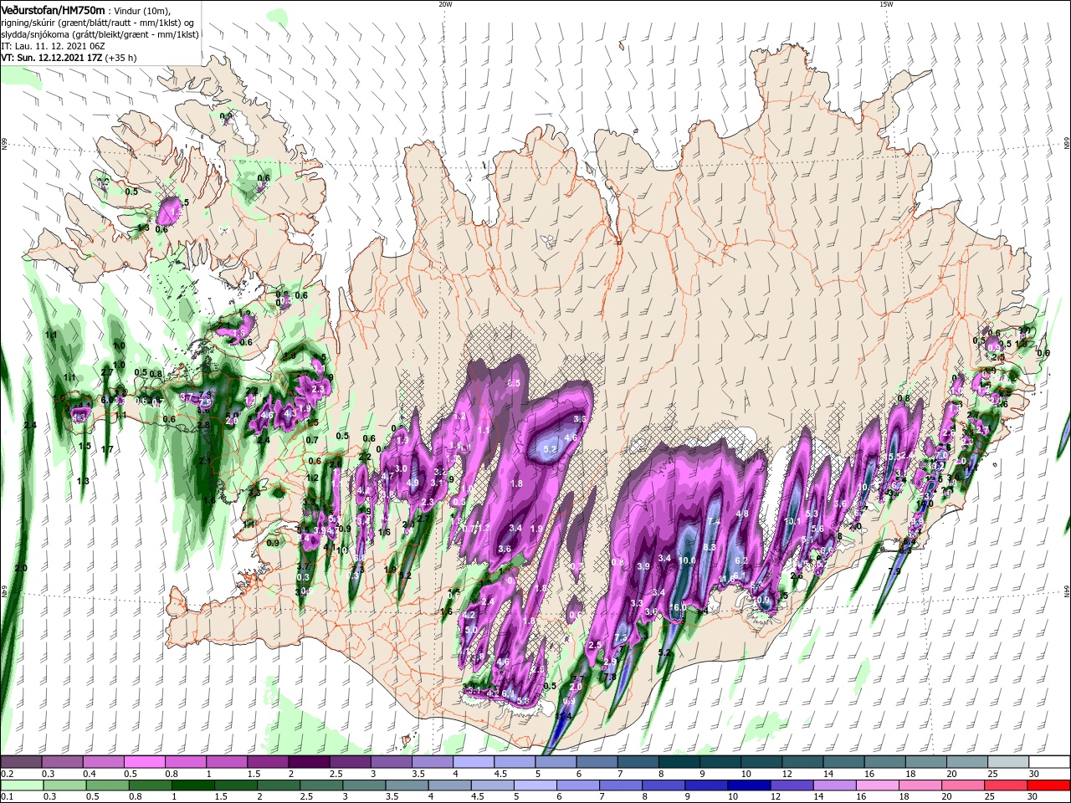
Task: Click the 16.0 precipitation value on the map
Action: pyautogui.click(x=679, y=607)
